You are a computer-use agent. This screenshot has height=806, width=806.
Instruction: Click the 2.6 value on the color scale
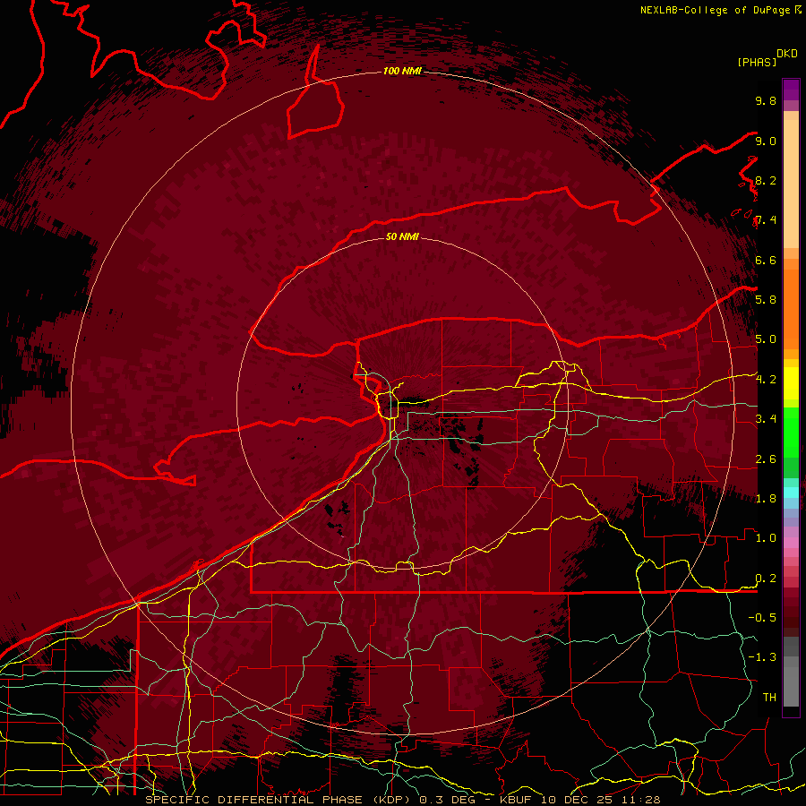point(766,459)
